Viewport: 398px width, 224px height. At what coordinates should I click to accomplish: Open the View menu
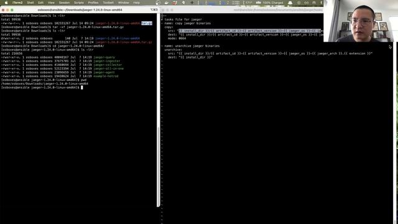[51, 2]
